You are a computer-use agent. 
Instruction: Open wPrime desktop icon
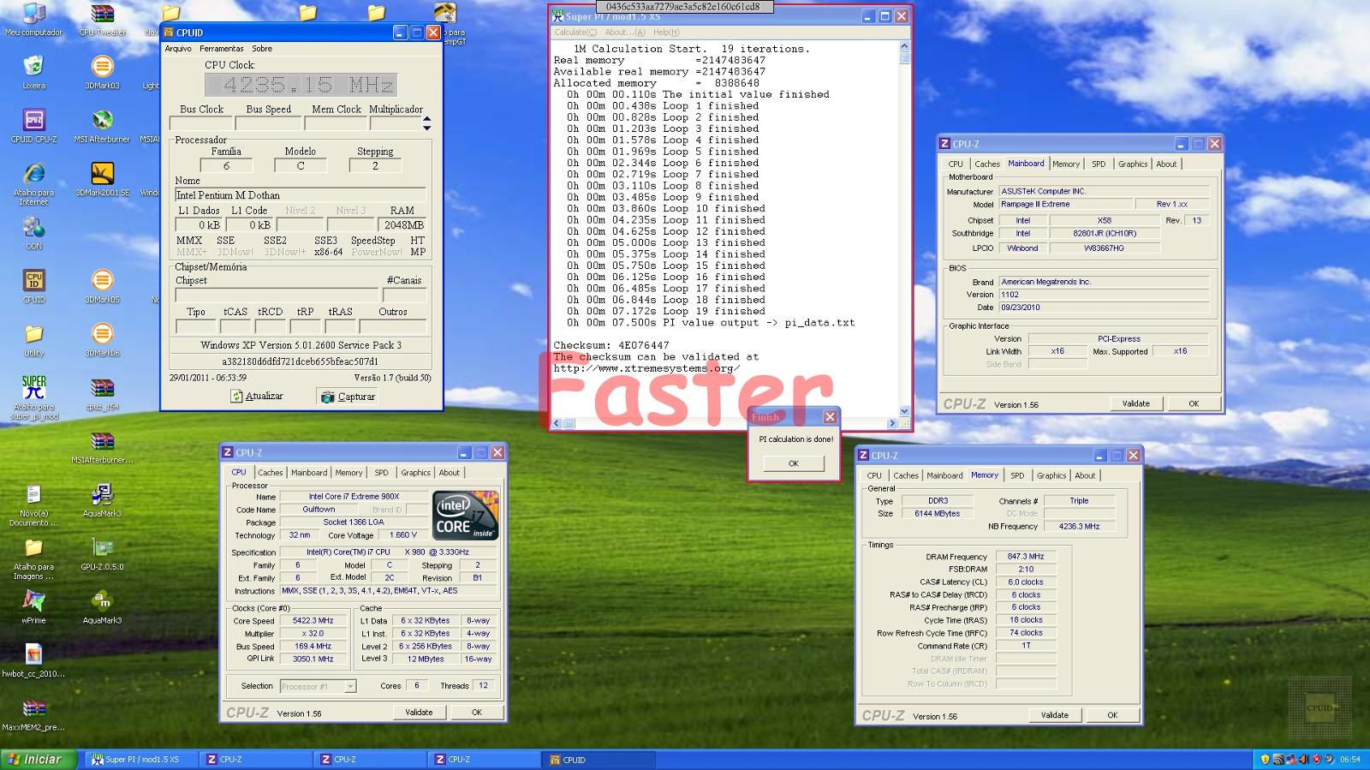(x=33, y=607)
